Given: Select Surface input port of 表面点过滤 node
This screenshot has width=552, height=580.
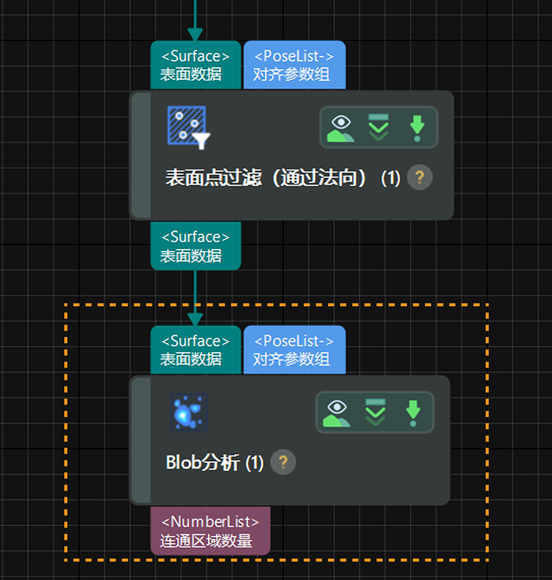Looking at the screenshot, I should pos(195,65).
